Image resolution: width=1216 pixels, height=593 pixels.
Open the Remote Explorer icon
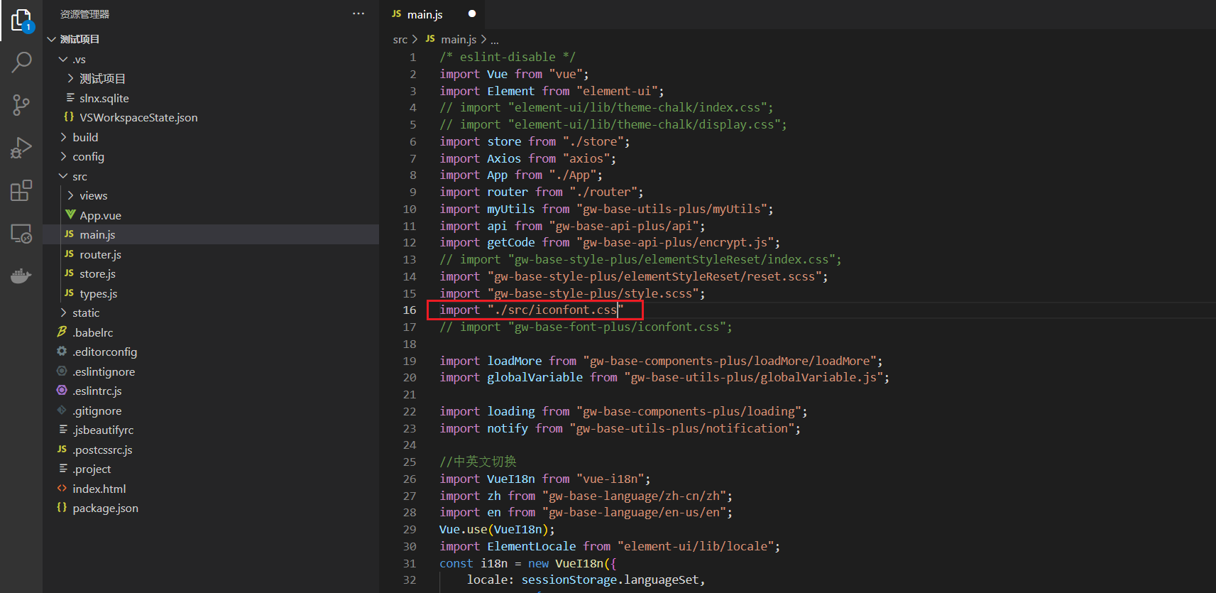[21, 234]
